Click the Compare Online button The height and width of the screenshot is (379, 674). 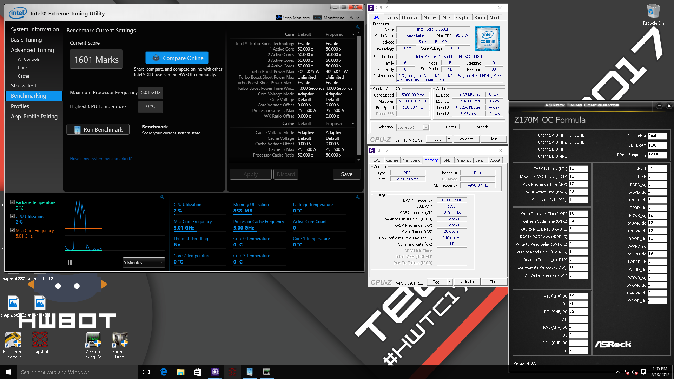click(x=177, y=58)
